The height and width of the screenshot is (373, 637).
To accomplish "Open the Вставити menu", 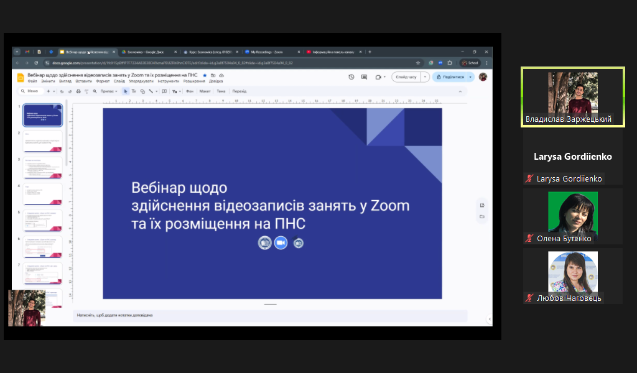I will 83,81.
